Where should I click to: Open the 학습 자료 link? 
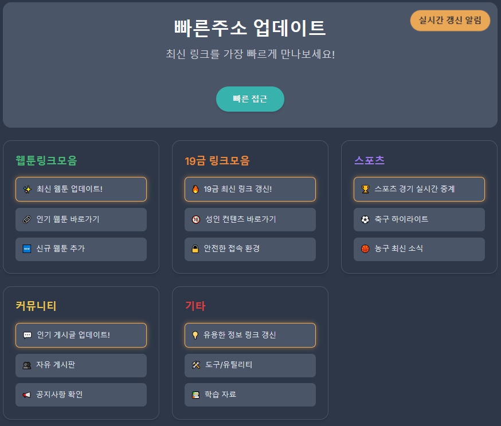(250, 395)
